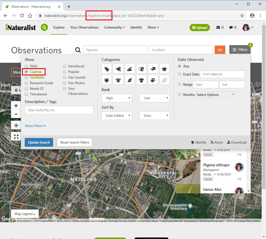Toggle the Verifiable checkbox
This screenshot has height=239, width=266.
coord(26,77)
